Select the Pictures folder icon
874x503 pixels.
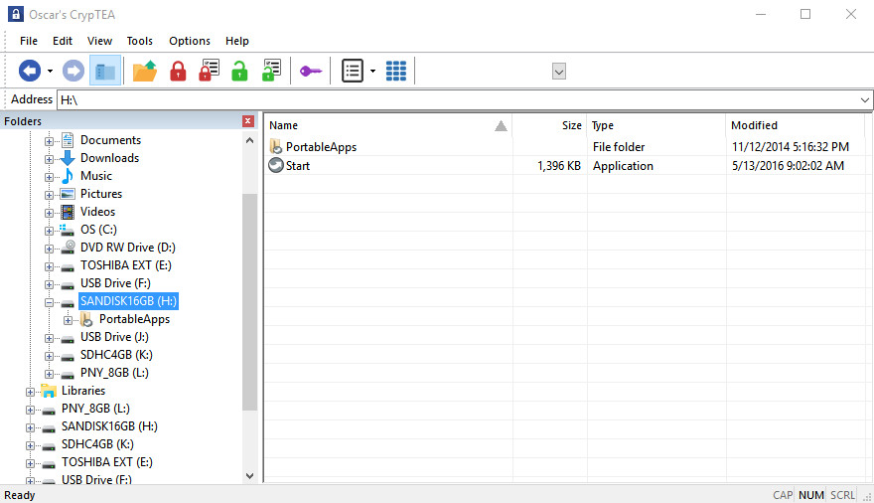(x=68, y=194)
